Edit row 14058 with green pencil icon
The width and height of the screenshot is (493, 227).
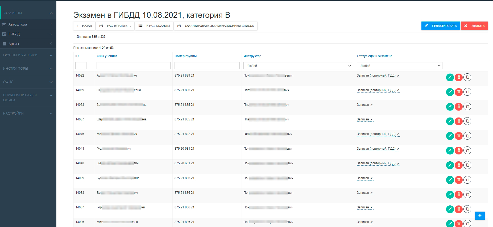pyautogui.click(x=450, y=107)
